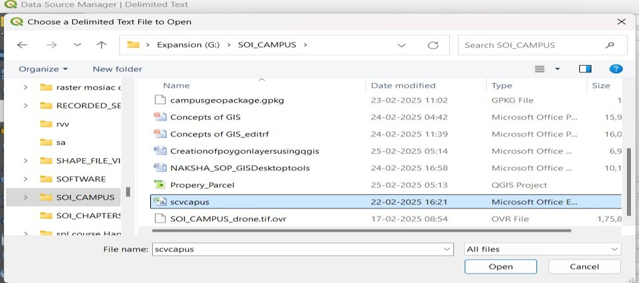This screenshot has width=639, height=283.
Task: Open the All files type filter dropdown
Action: (x=542, y=249)
